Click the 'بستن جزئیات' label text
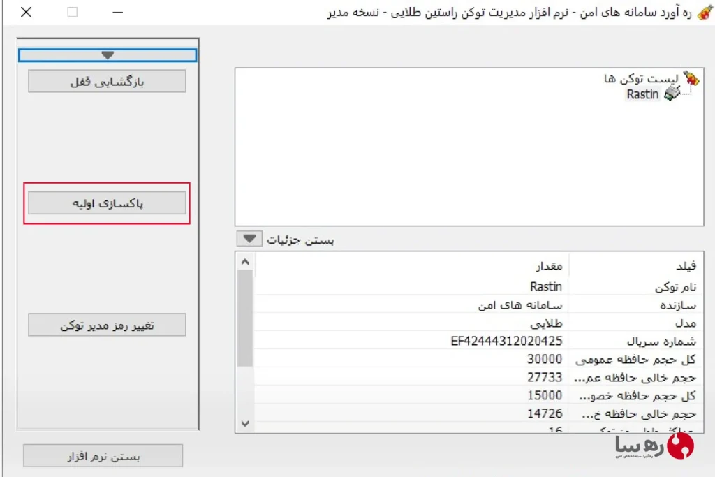 click(x=300, y=240)
